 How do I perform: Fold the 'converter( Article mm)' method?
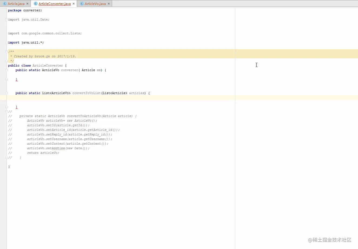pos(7,70)
